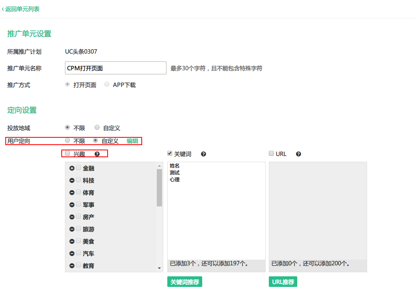Viewport: 415px width, 293px height.
Task: Click the 关键词推荐 button
Action: [184, 282]
